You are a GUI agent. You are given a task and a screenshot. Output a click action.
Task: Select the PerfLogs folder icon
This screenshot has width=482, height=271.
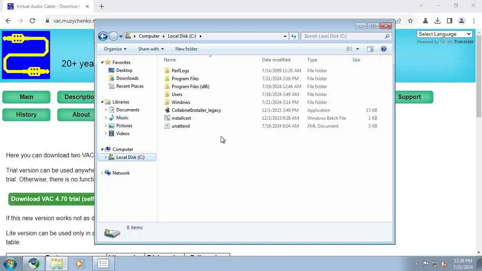167,71
